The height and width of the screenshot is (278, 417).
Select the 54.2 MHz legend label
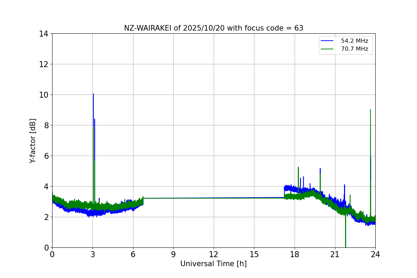click(x=354, y=41)
